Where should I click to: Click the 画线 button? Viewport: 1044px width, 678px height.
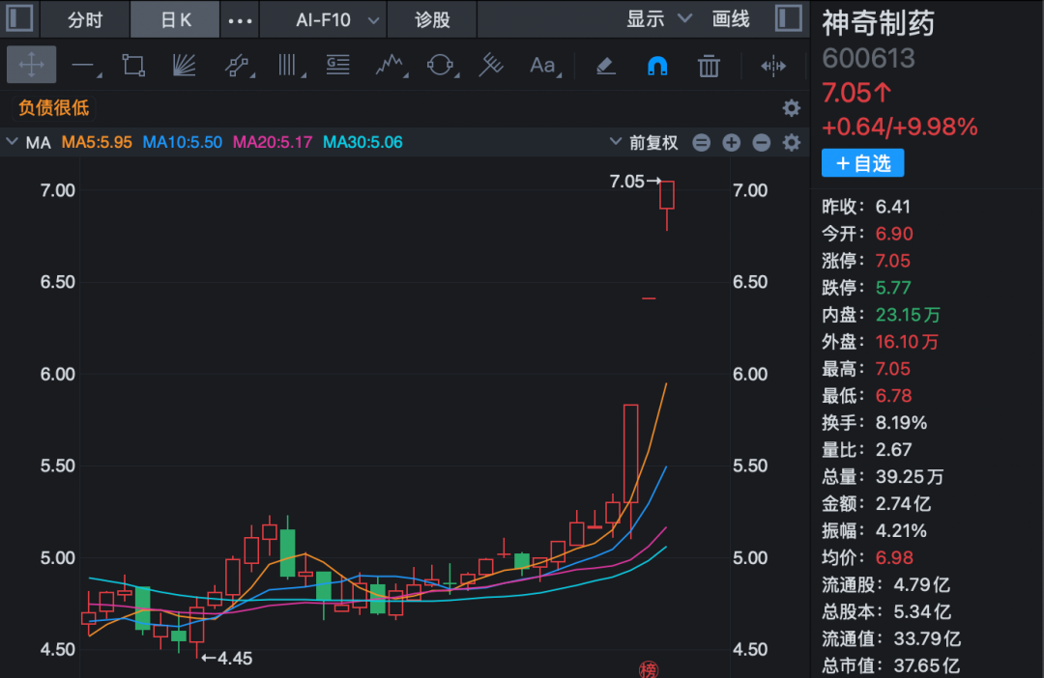(x=731, y=18)
